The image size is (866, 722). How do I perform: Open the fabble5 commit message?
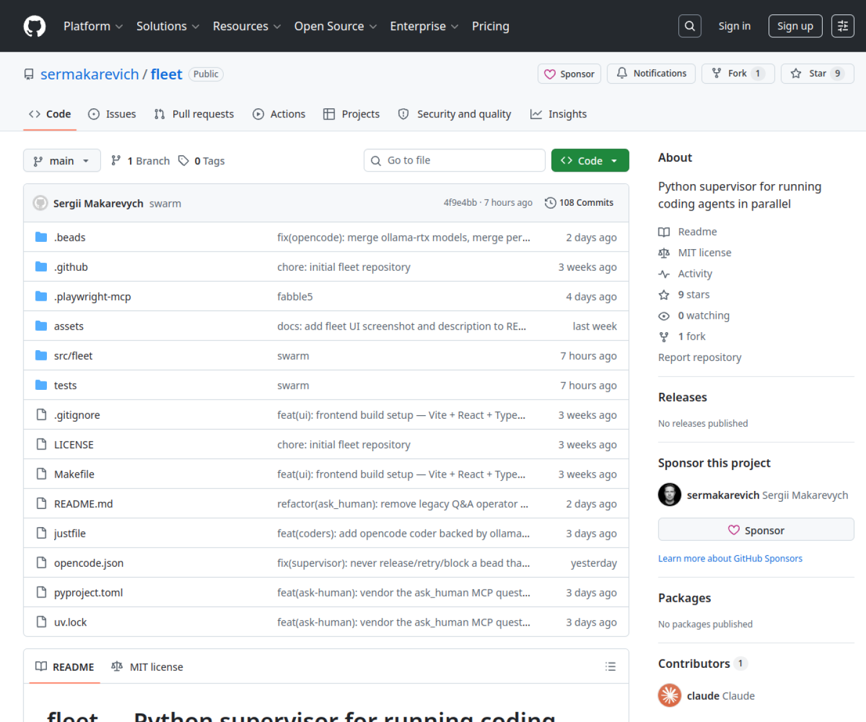click(x=295, y=297)
